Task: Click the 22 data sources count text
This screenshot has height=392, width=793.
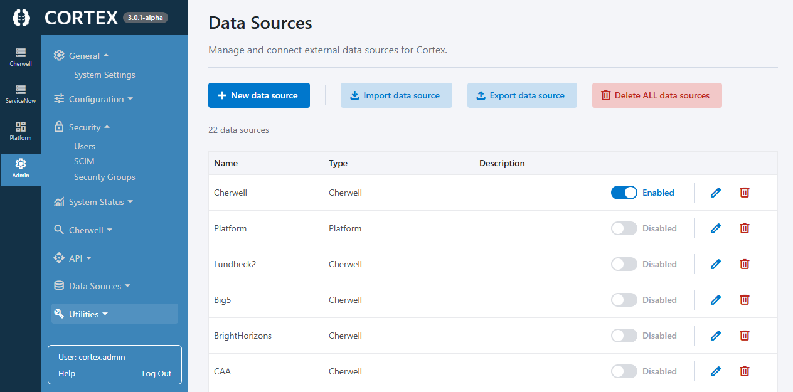Action: [238, 130]
